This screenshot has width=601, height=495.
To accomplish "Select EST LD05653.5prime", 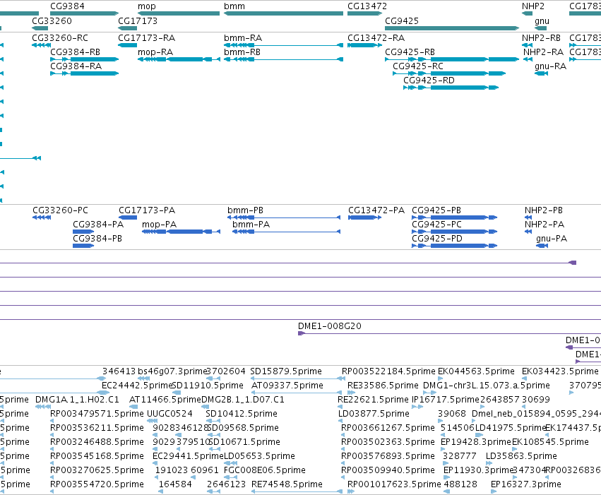I will 259,456.
